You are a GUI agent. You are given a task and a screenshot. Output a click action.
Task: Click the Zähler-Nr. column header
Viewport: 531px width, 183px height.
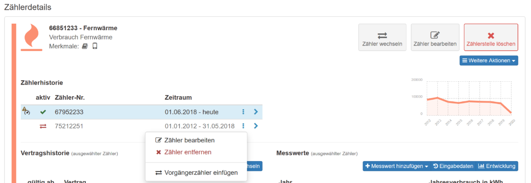[70, 98]
